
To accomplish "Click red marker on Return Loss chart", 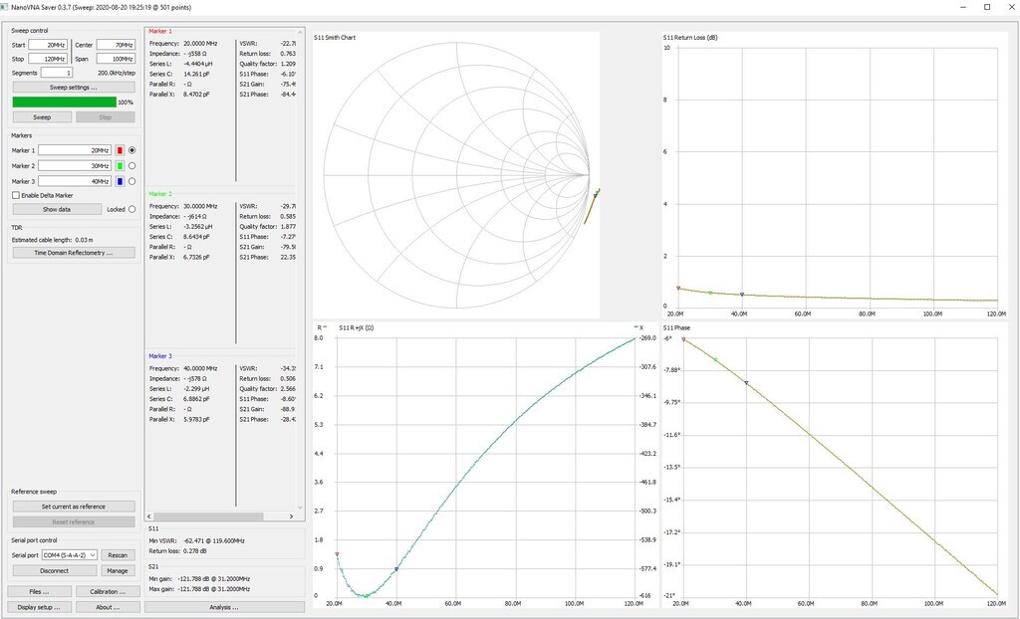I will click(678, 288).
